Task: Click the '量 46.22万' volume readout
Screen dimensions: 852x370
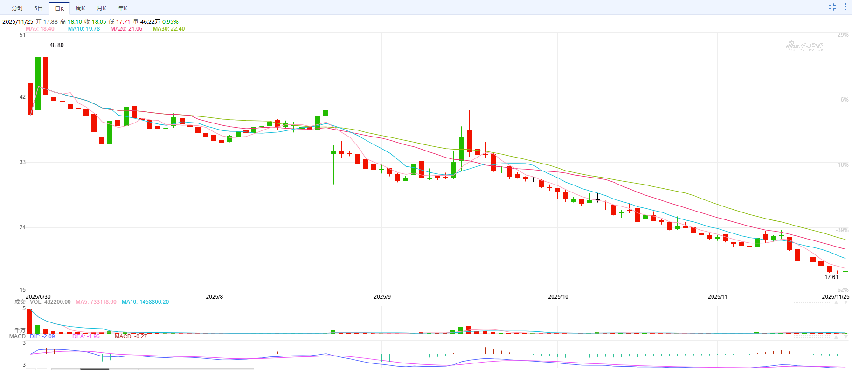Action: tap(147, 22)
